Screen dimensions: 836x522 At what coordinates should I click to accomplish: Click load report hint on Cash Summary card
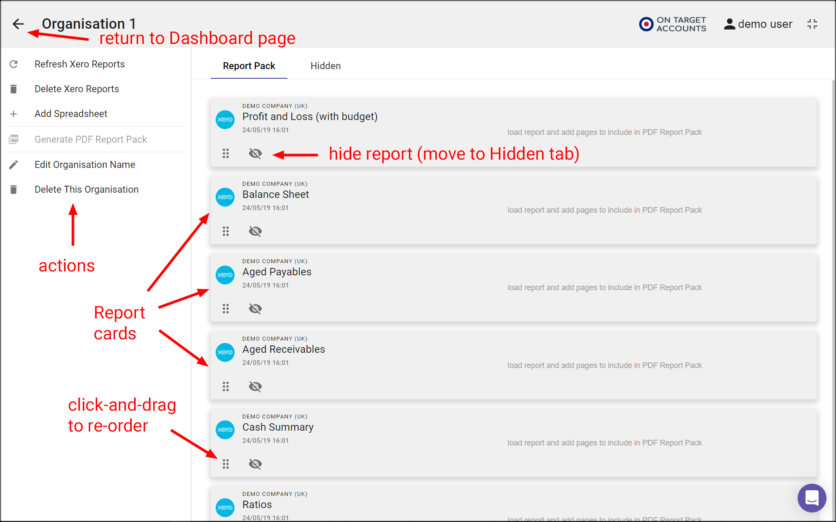click(604, 443)
